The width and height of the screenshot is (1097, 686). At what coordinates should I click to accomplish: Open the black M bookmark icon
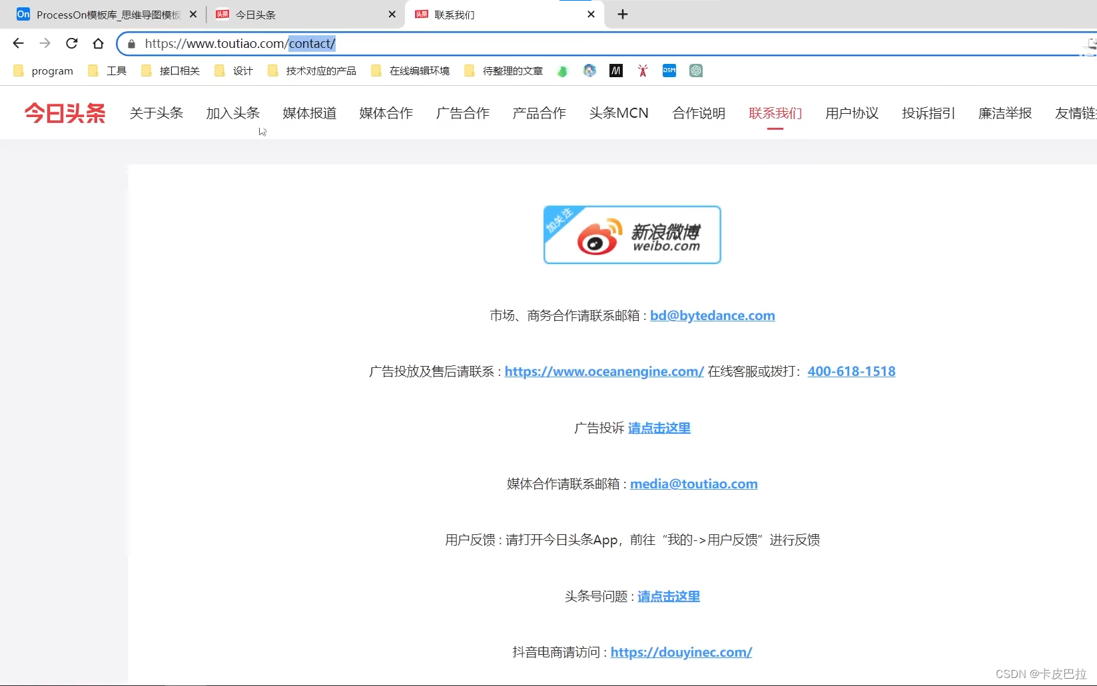pos(616,71)
